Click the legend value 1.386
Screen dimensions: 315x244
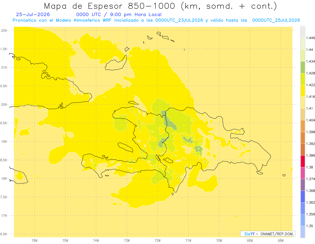coord(310,155)
